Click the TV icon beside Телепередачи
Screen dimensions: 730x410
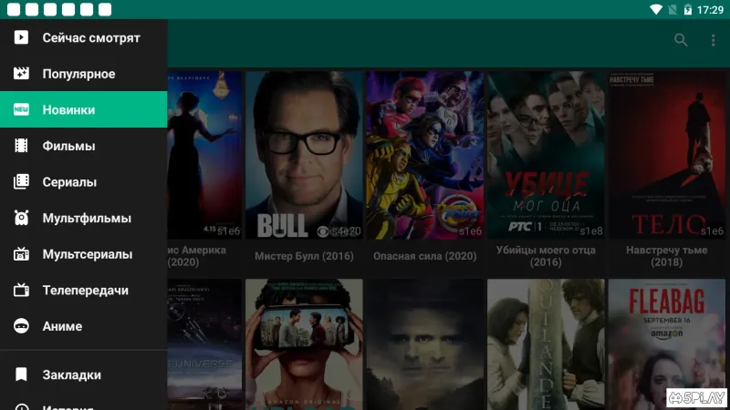point(22,291)
